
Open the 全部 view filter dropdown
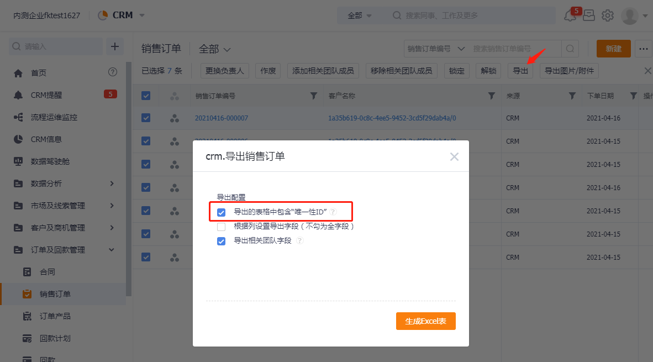coord(214,49)
